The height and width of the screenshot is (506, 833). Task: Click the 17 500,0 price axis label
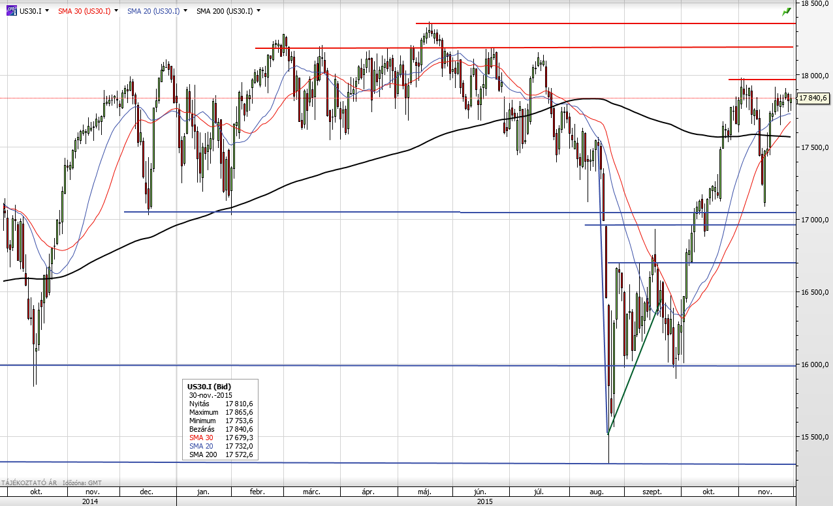tap(815, 148)
